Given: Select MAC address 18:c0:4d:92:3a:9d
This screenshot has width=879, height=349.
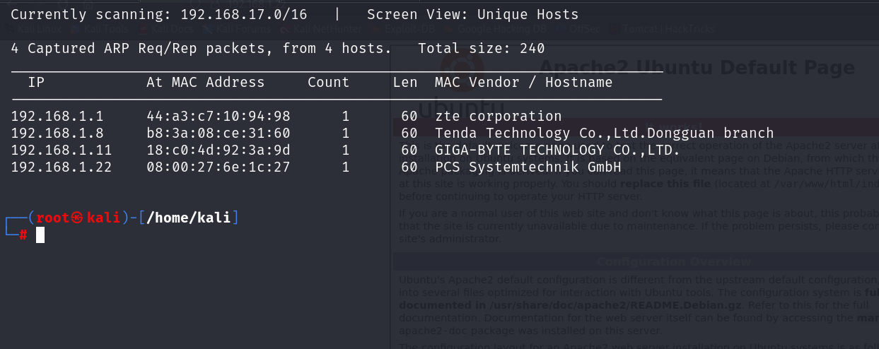Looking at the screenshot, I should click(x=219, y=150).
